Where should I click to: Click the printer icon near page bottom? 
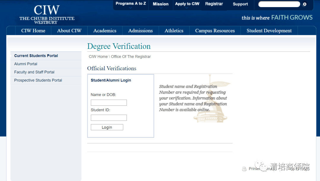(x=244, y=169)
